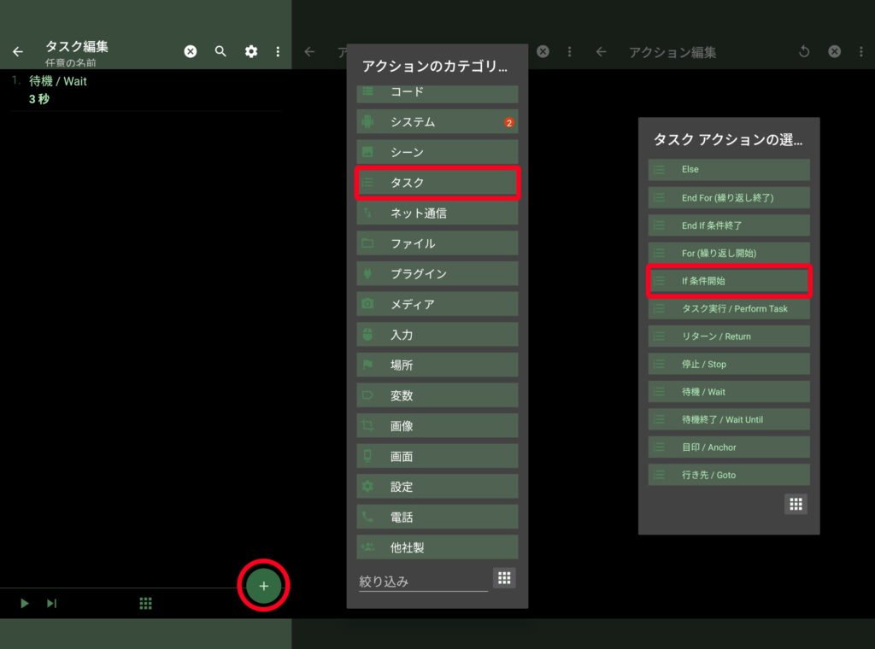Image resolution: width=875 pixels, height=649 pixels.
Task: Choose the If 条件開始 action
Action: [x=728, y=281]
